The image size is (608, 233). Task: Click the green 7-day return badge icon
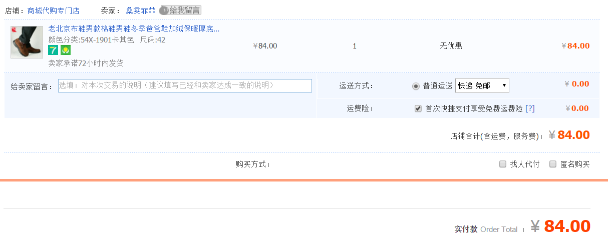point(53,50)
